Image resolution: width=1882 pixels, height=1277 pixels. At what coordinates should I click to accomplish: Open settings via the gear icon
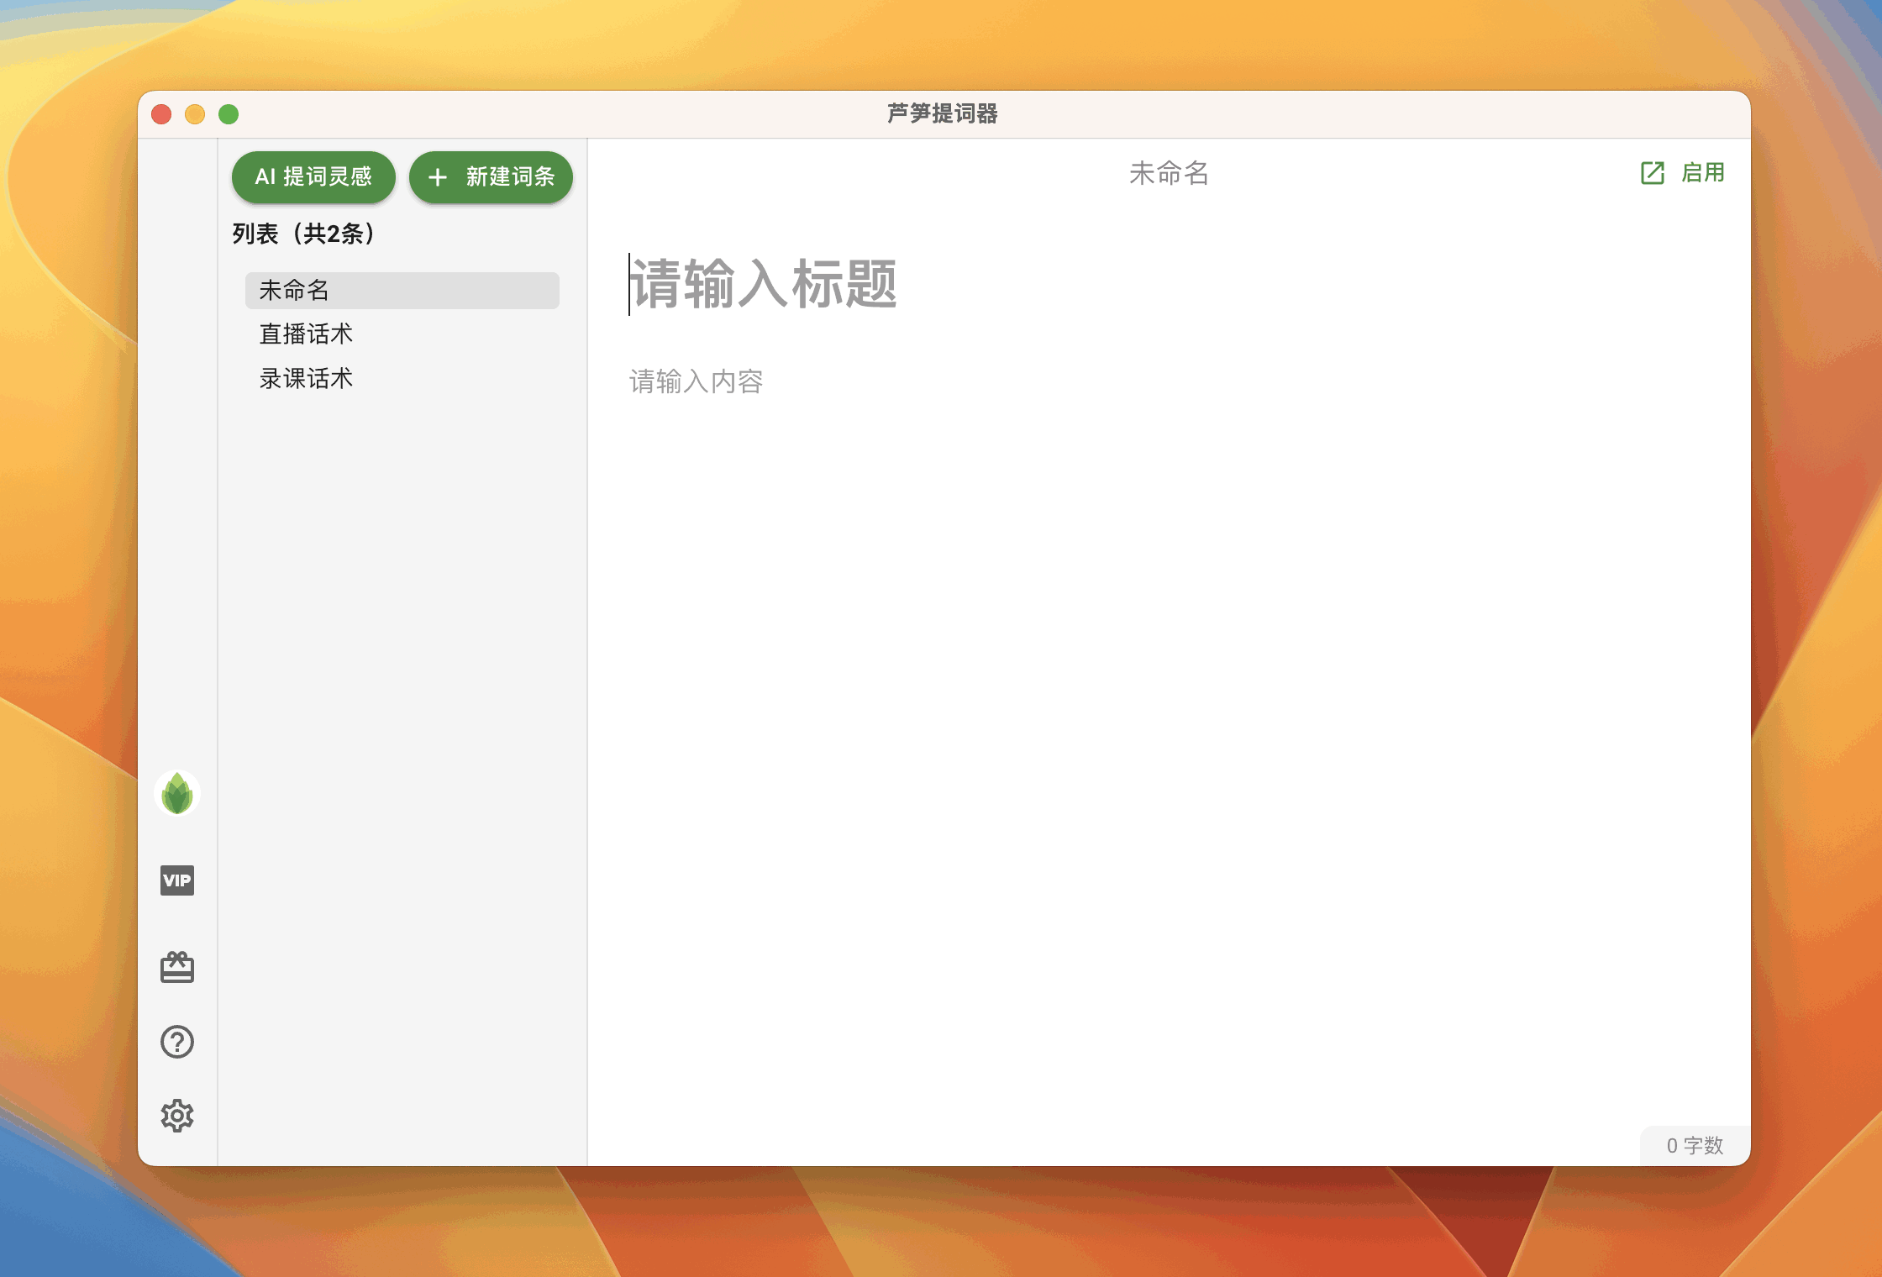pyautogui.click(x=177, y=1116)
